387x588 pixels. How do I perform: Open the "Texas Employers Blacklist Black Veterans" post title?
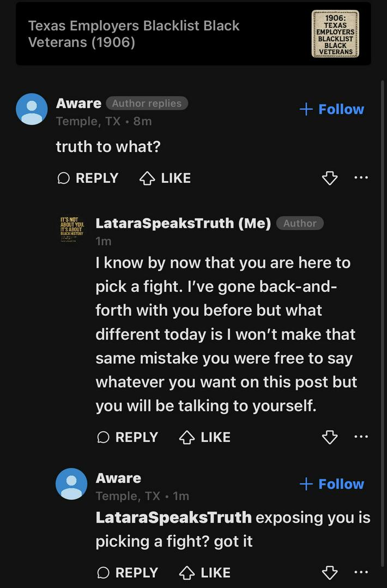point(134,34)
